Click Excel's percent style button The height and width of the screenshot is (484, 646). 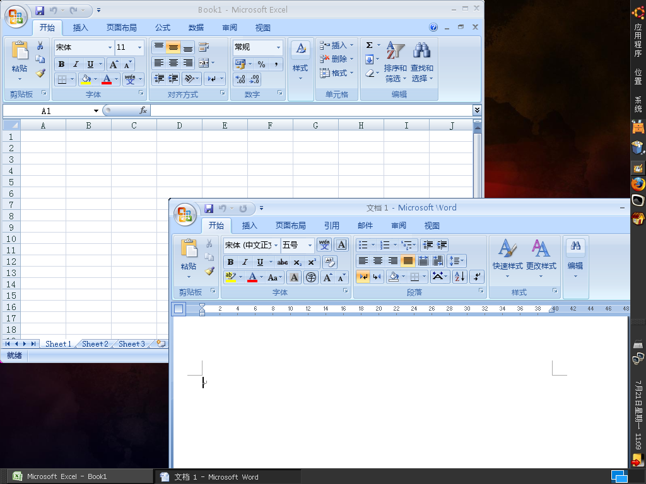[x=261, y=64]
